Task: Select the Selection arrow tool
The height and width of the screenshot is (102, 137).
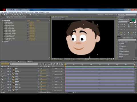Action: coord(2,15)
